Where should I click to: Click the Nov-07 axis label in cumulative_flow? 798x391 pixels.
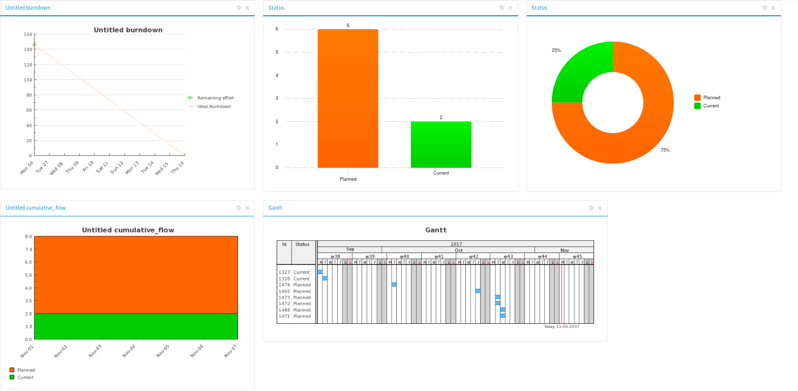[230, 351]
